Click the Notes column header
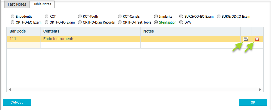The height and width of the screenshot is (110, 271). (191, 31)
